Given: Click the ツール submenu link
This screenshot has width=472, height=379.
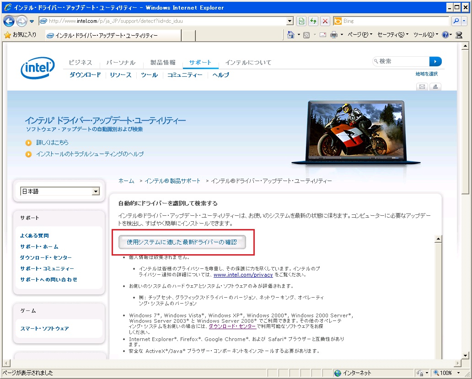Looking at the screenshot, I should point(149,75).
